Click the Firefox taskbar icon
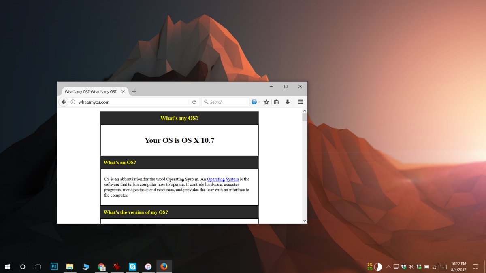Viewport: 486px width, 273px height. (x=164, y=267)
